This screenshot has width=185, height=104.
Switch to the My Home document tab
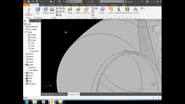click(x=62, y=94)
